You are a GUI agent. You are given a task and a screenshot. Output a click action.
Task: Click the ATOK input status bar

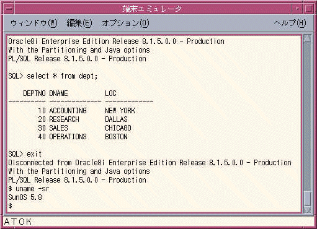pyautogui.click(x=158, y=222)
